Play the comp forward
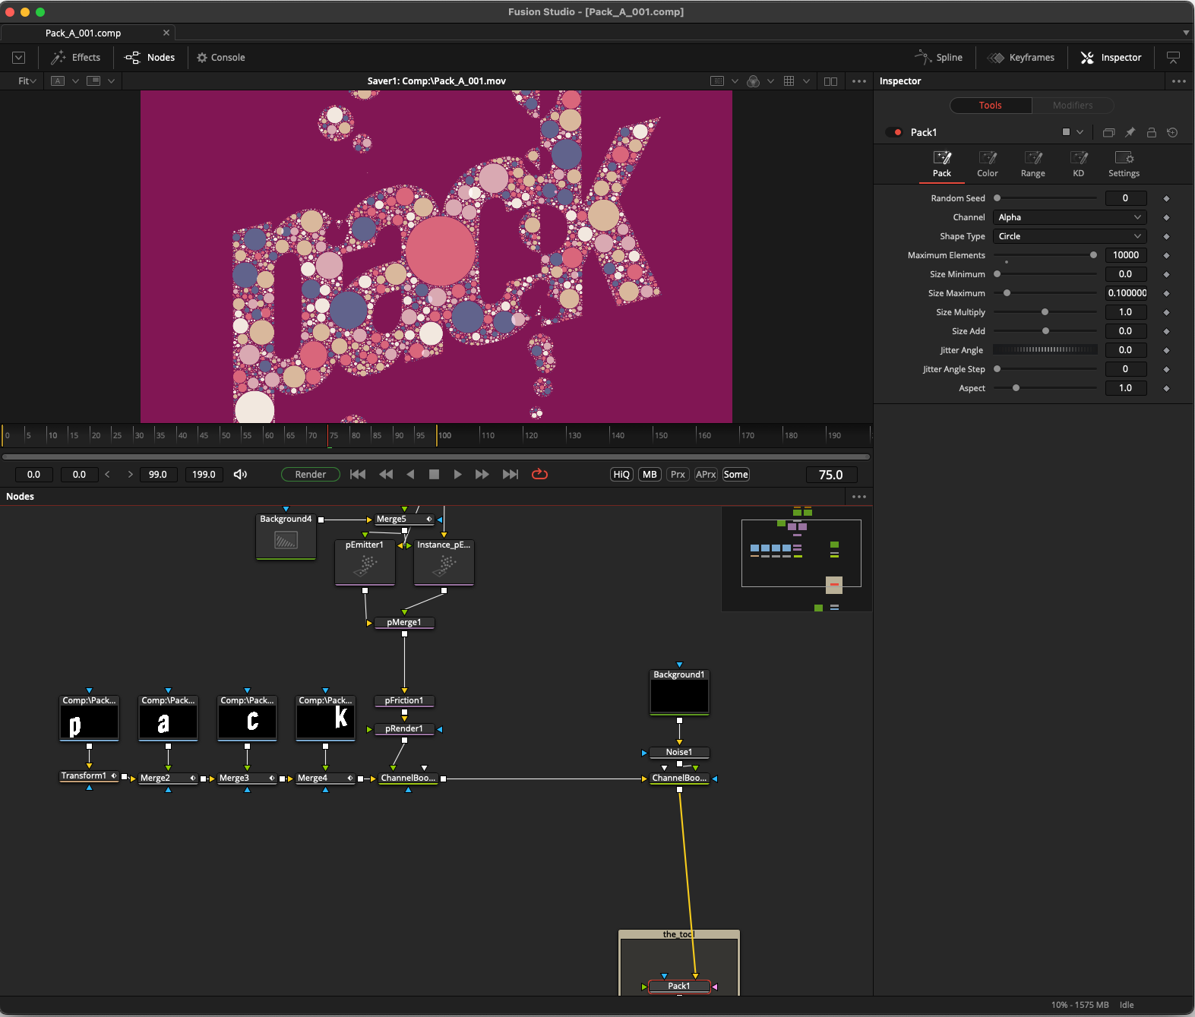Viewport: 1195px width, 1017px height. pyautogui.click(x=457, y=475)
